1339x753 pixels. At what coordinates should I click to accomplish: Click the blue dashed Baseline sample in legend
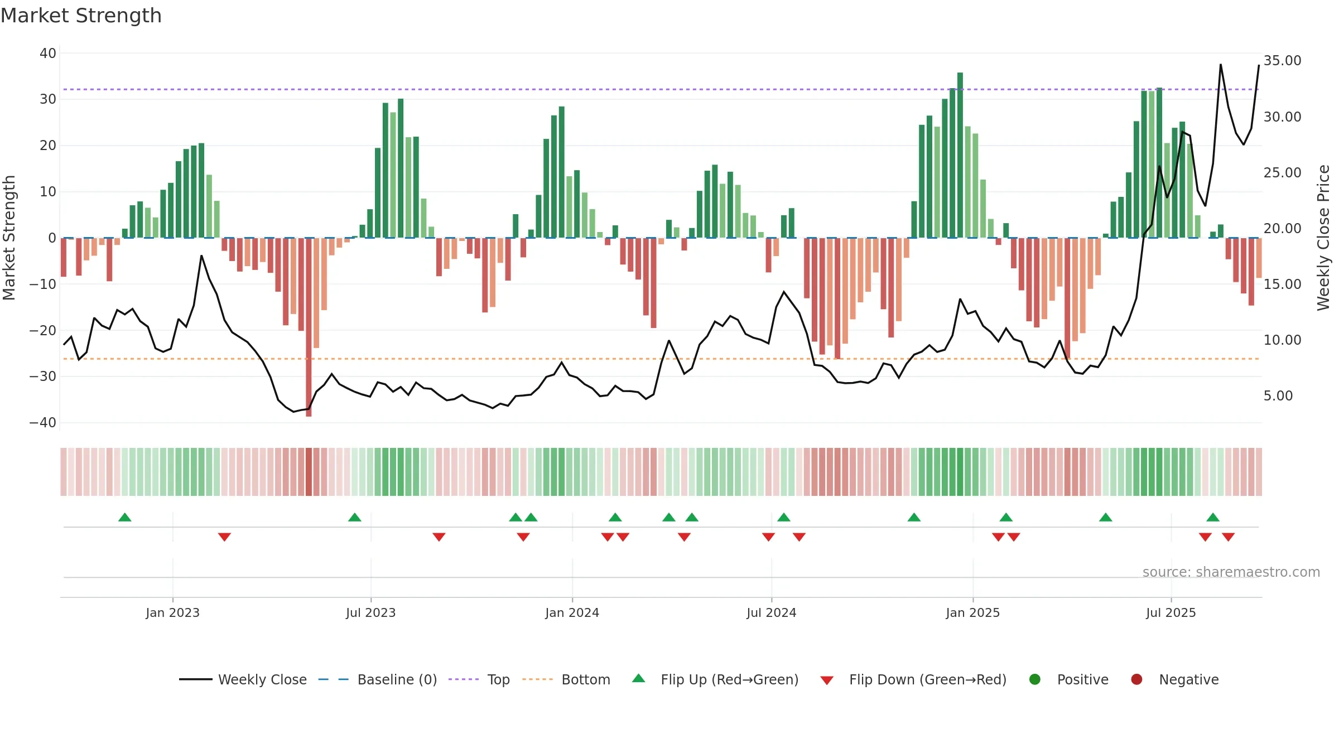[334, 679]
